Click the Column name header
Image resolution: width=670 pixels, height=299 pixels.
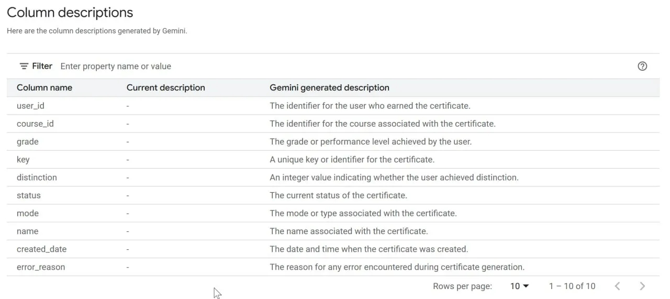pyautogui.click(x=44, y=87)
